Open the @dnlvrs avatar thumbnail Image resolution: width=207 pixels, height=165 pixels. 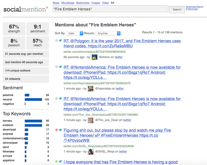click(x=95, y=57)
